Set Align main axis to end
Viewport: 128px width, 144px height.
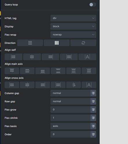[42, 71]
